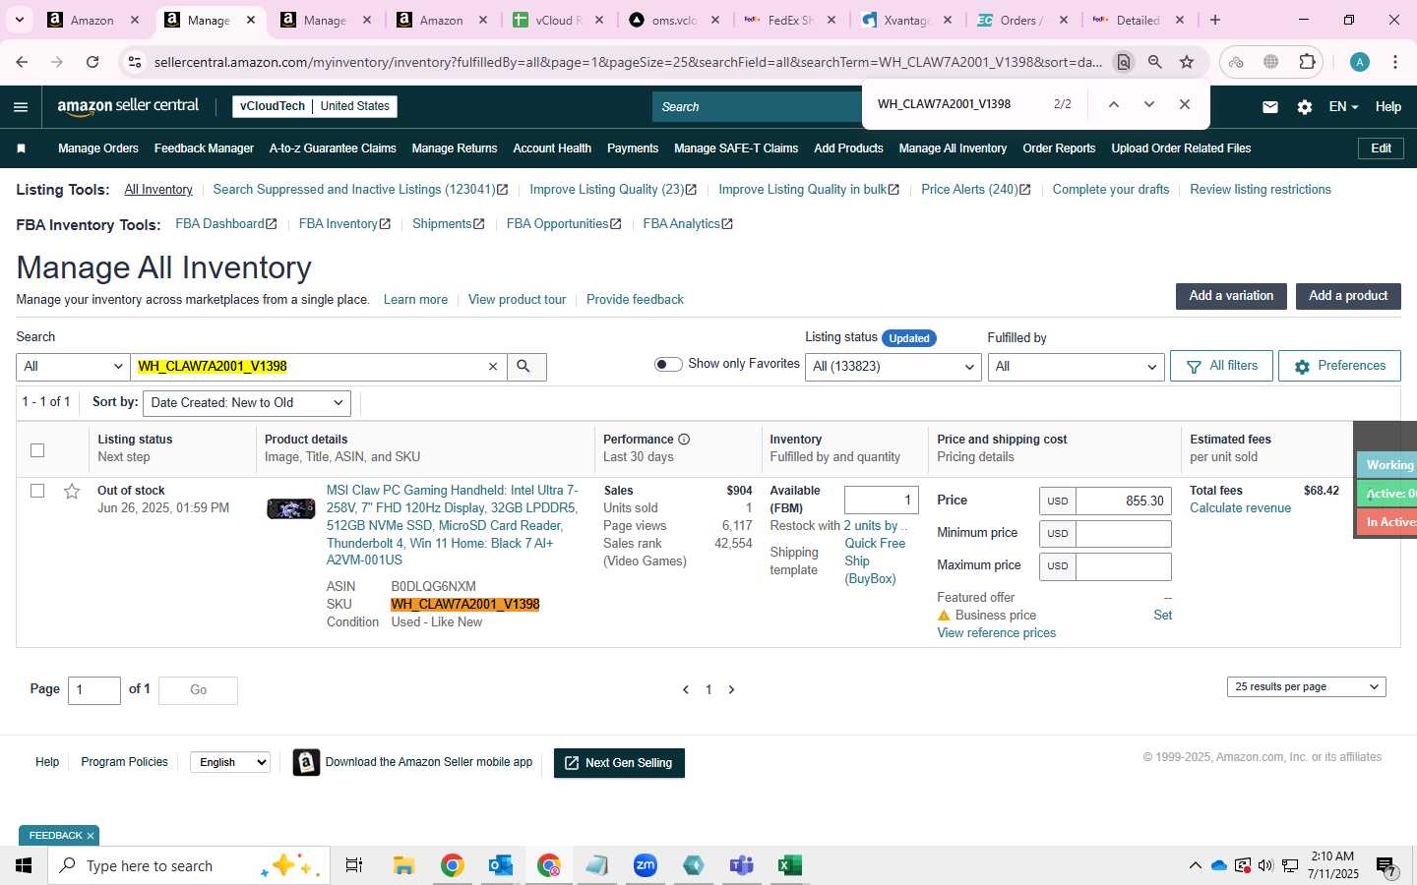Open Chrome zoom magnifier icon

tap(1155, 62)
